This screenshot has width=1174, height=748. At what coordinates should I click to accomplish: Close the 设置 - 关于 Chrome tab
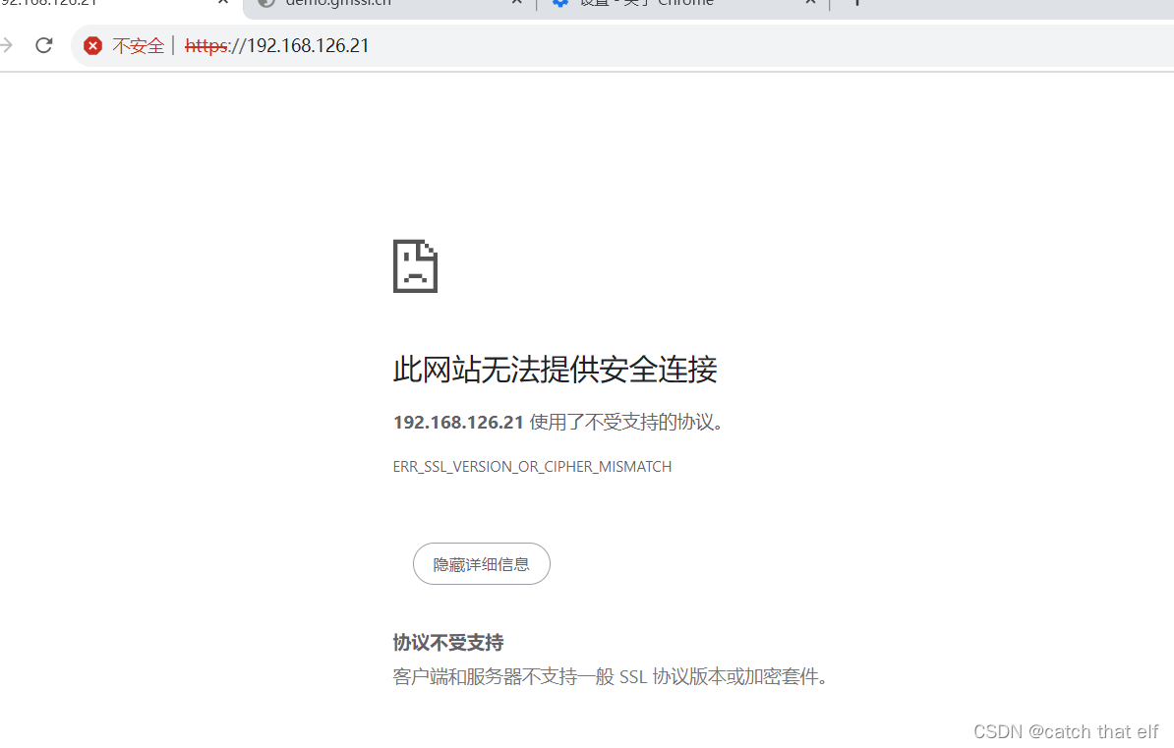809,4
